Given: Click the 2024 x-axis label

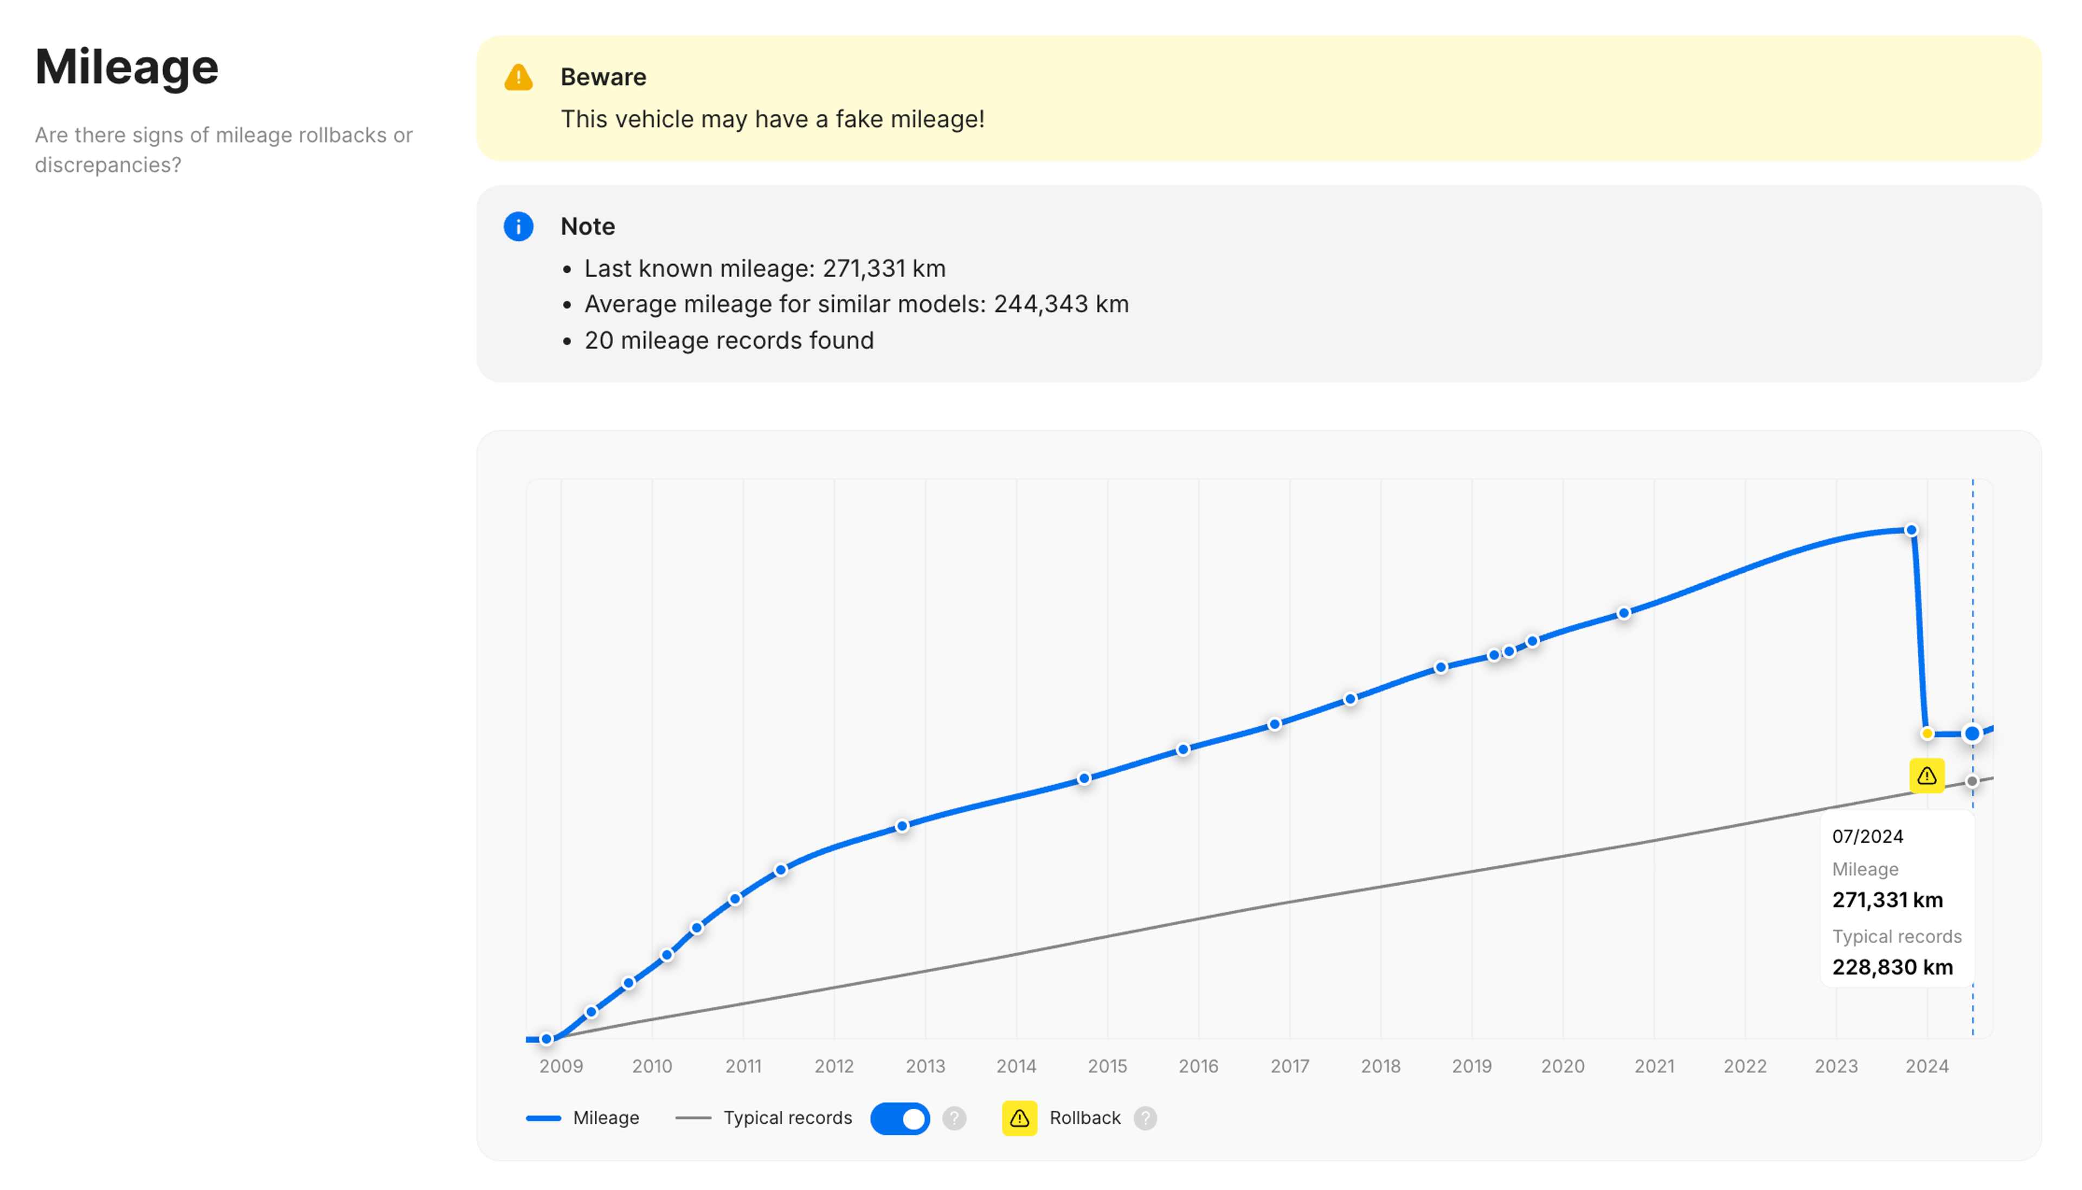Looking at the screenshot, I should pos(1926,1066).
